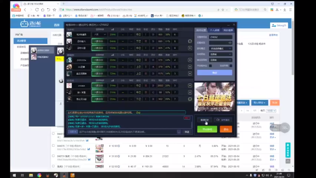The image size is (316, 178).
Task: Switch to the third tab of the settings panel
Action: [x=228, y=30]
